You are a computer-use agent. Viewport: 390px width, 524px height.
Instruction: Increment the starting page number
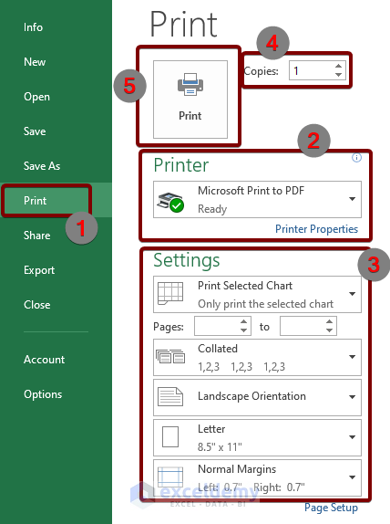pyautogui.click(x=244, y=322)
